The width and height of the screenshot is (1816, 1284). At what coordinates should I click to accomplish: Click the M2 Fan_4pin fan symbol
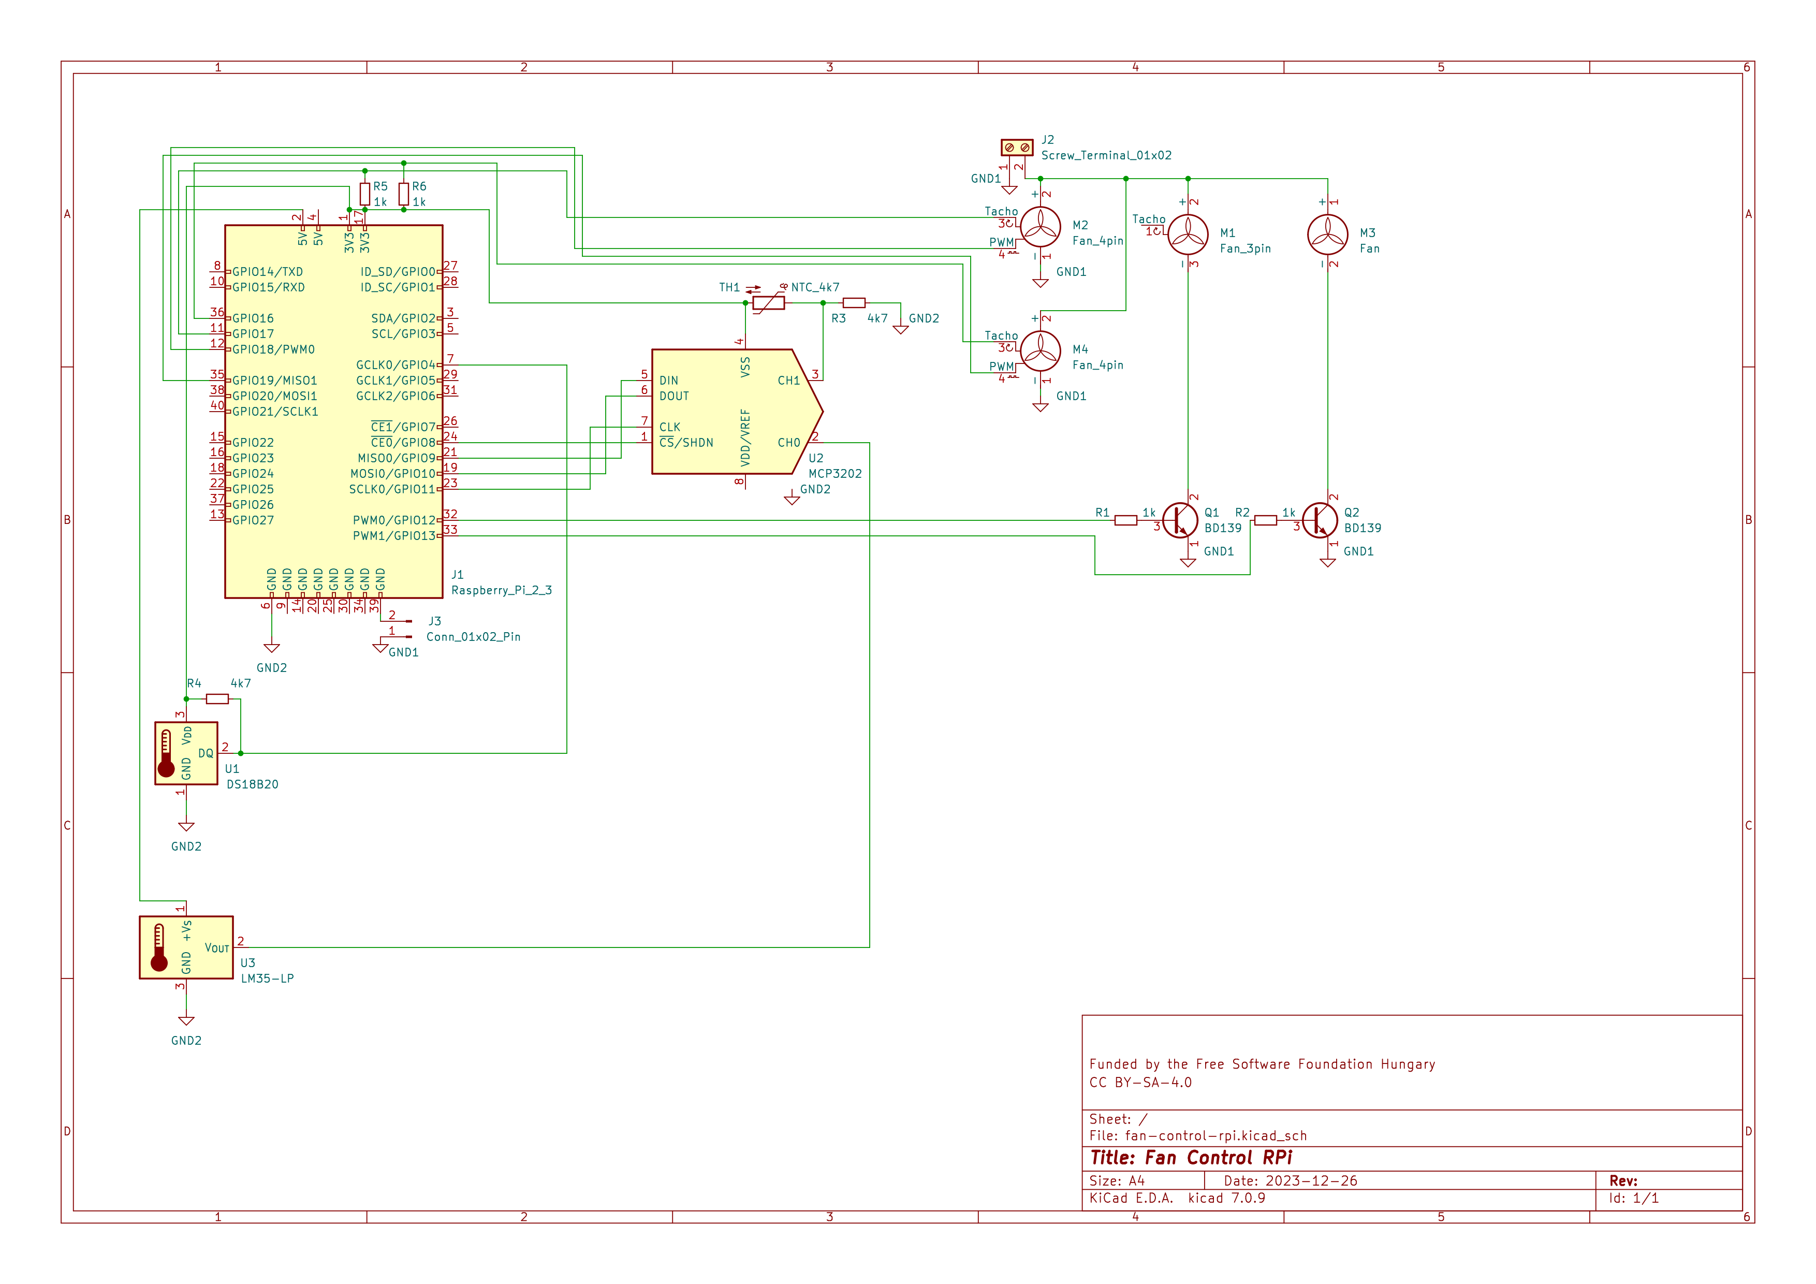coord(1040,226)
